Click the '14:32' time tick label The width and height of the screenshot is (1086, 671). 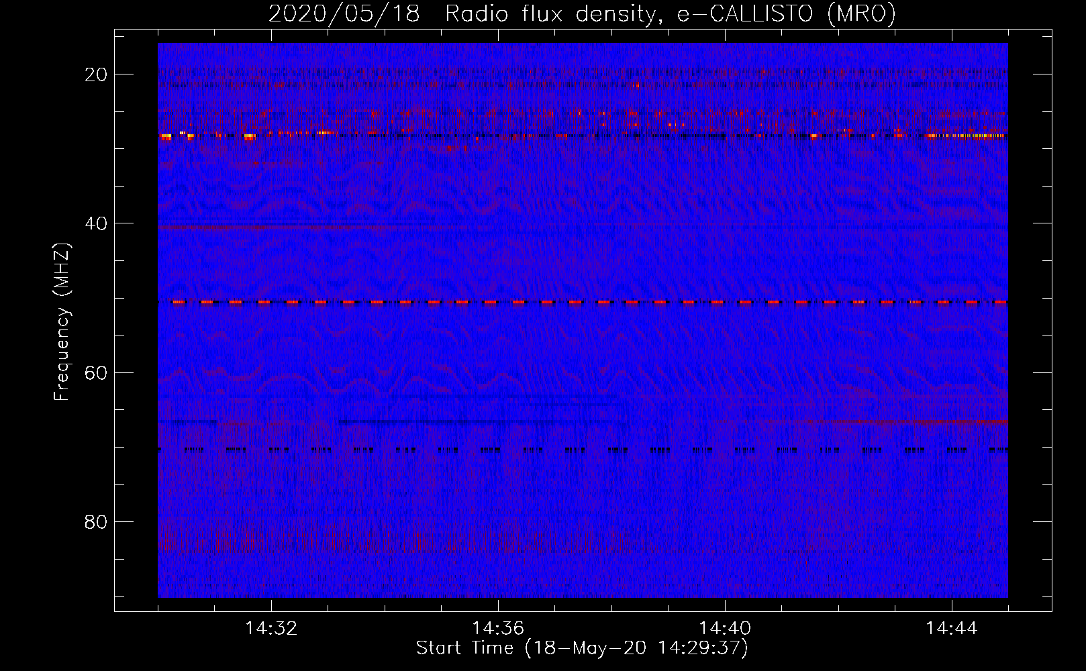coord(271,629)
